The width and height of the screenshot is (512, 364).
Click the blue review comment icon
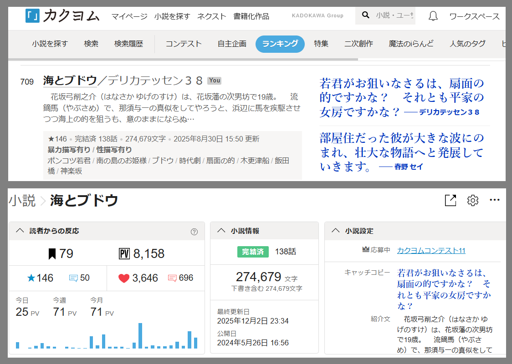(x=73, y=278)
